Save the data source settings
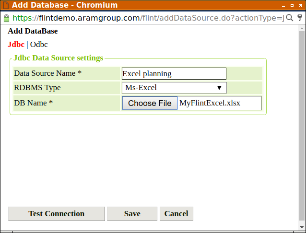This screenshot has width=306, height=233. 132,214
